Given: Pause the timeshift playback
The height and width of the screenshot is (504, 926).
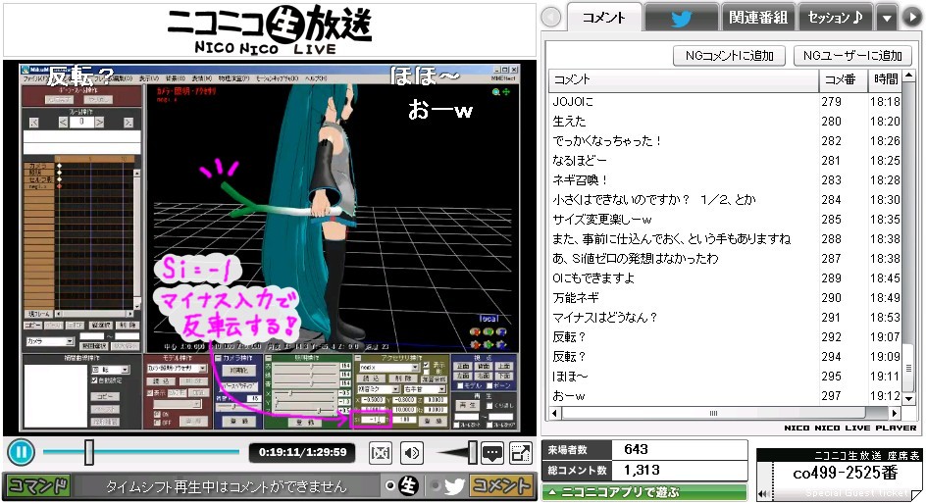Looking at the screenshot, I should 21,453.
